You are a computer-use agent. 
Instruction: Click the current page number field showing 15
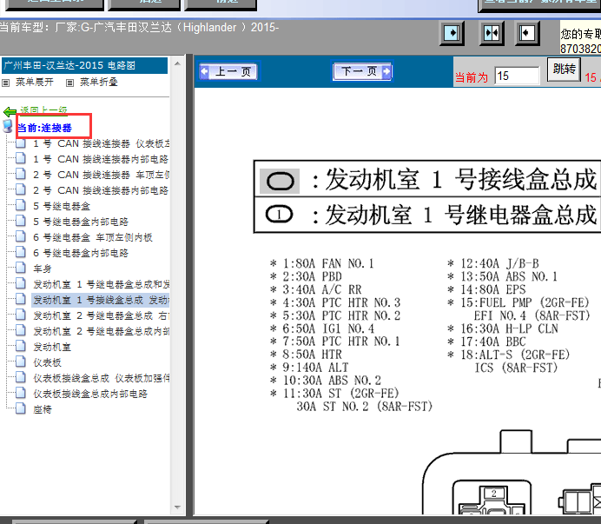(517, 76)
